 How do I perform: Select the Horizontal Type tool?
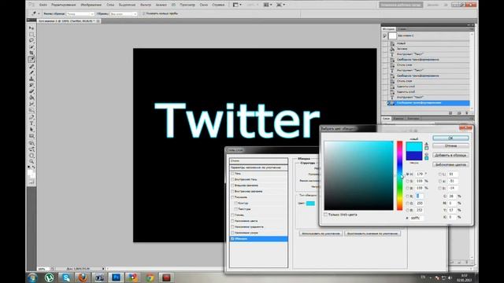coord(31,123)
